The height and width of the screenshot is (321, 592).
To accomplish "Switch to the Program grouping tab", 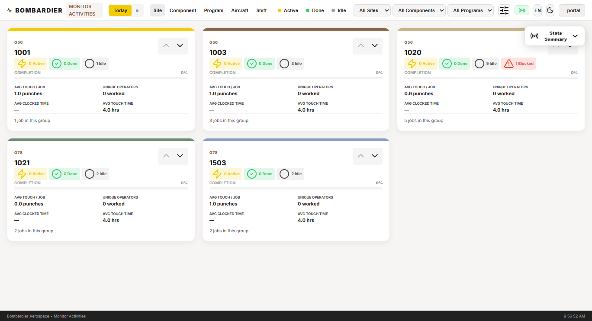I will pyautogui.click(x=214, y=10).
